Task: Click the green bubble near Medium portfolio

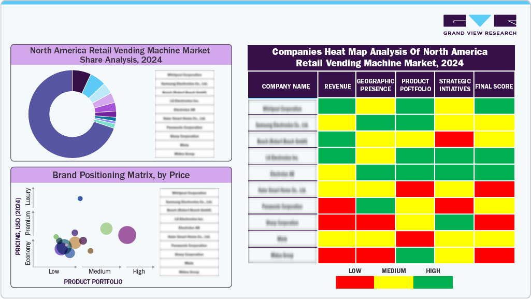Action: (107, 229)
